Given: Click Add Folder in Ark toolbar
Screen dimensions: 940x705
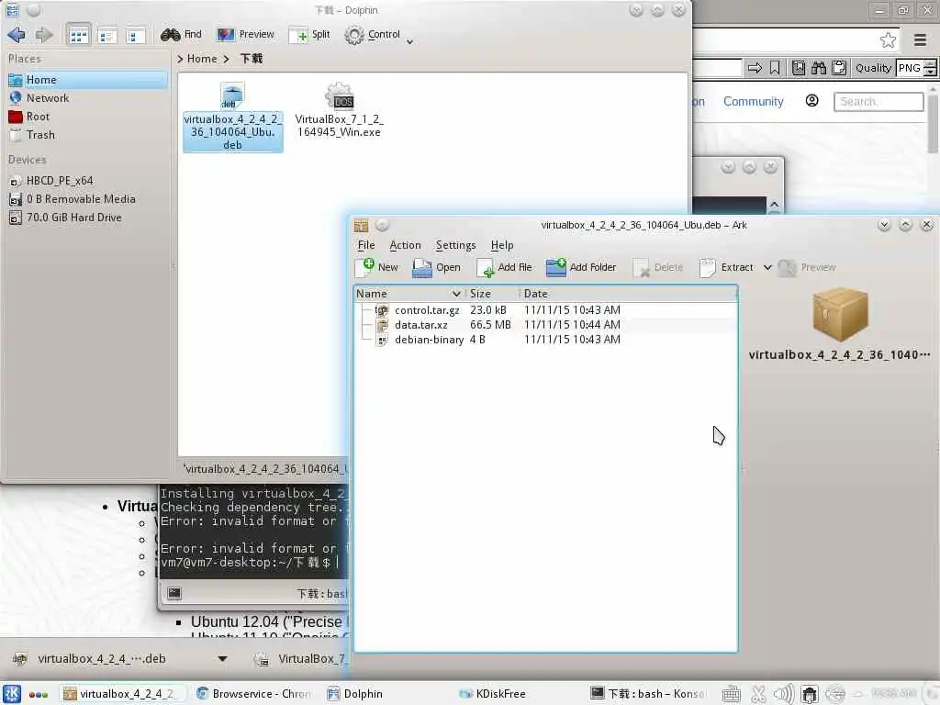Looking at the screenshot, I should click(581, 267).
